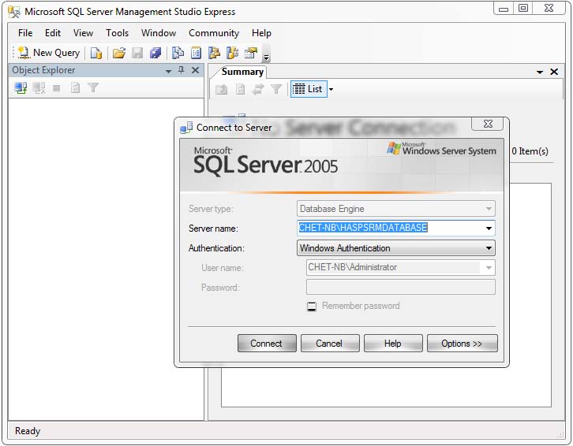Screen dimensions: 573x446
Task: Click the Server name text field
Action: 390,228
